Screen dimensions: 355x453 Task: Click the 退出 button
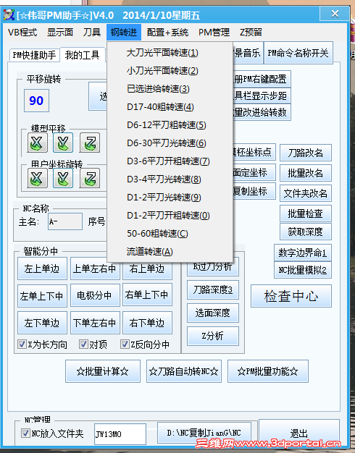(x=299, y=433)
